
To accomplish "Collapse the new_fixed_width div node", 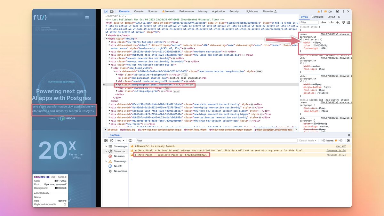I will pyautogui.click(x=112, y=68).
